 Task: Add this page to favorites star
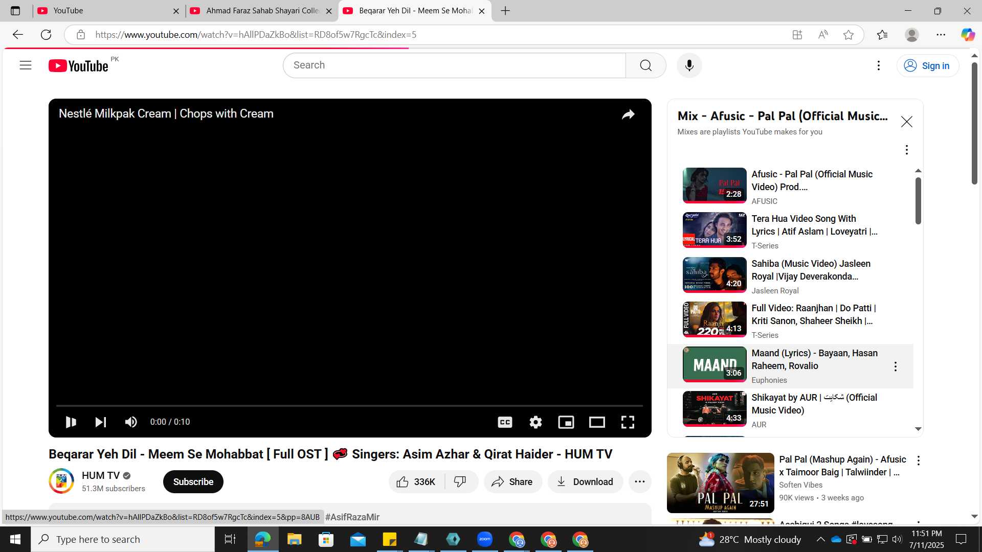click(849, 35)
